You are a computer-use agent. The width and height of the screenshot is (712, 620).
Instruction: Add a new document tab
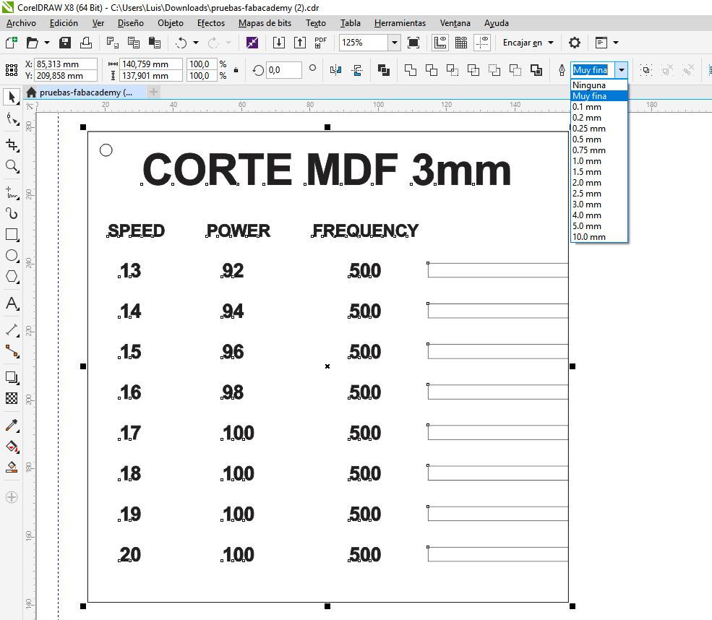click(x=153, y=92)
